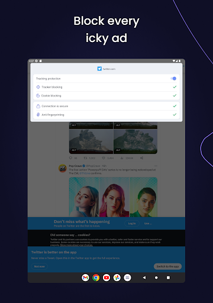The image size is (213, 303).
Task: Click the Not now button
Action: coord(40,266)
